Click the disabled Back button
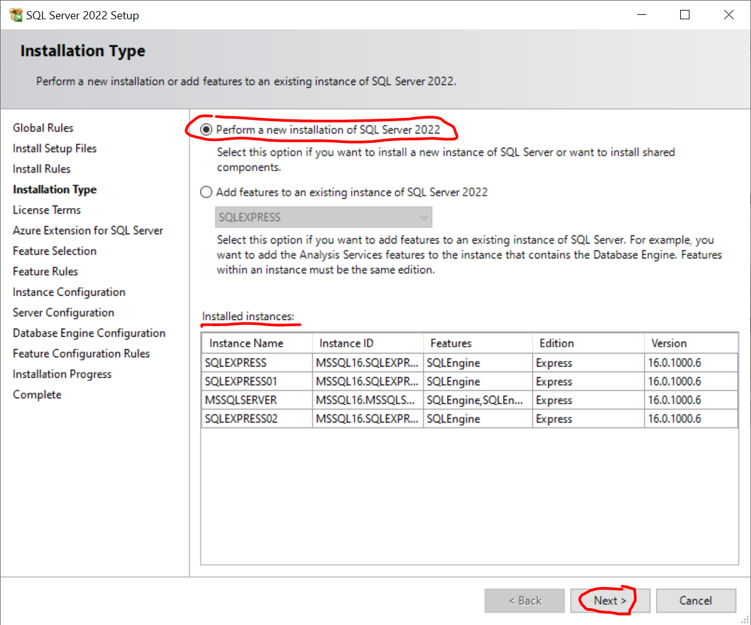 [525, 601]
